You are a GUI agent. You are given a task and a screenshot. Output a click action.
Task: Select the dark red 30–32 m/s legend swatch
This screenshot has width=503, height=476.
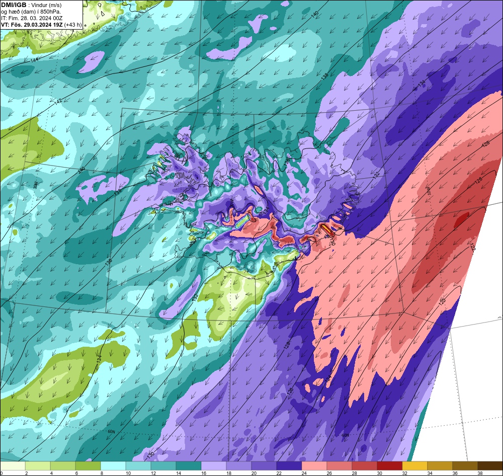coord(389,465)
